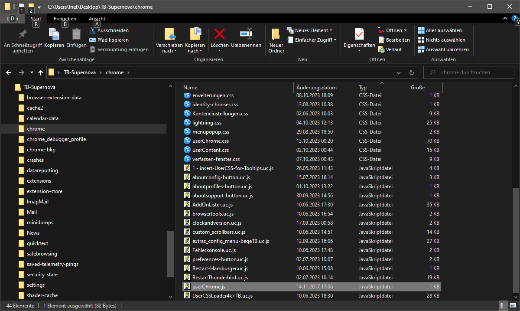Open the Ansicht ribbon tab
Viewport: 520px width, 311px height.
[97, 19]
